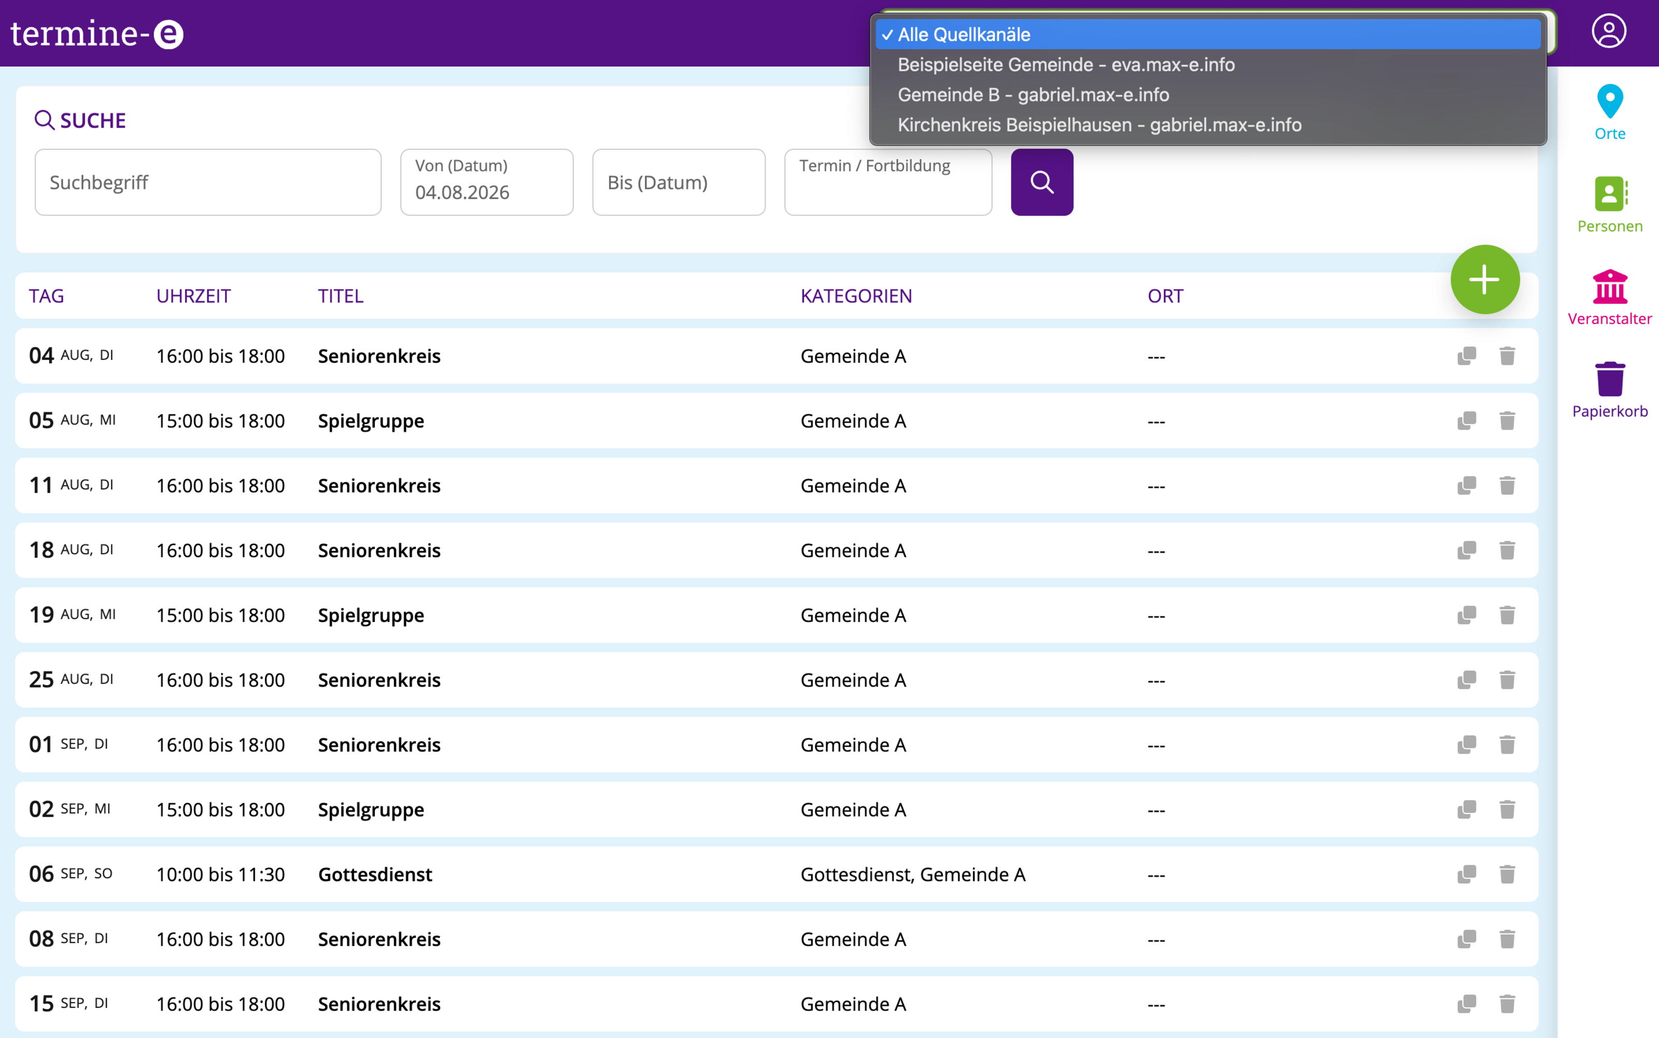This screenshot has height=1038, width=1659.
Task: Delete the 06 Sep Gottesdienst event
Action: pyautogui.click(x=1507, y=874)
